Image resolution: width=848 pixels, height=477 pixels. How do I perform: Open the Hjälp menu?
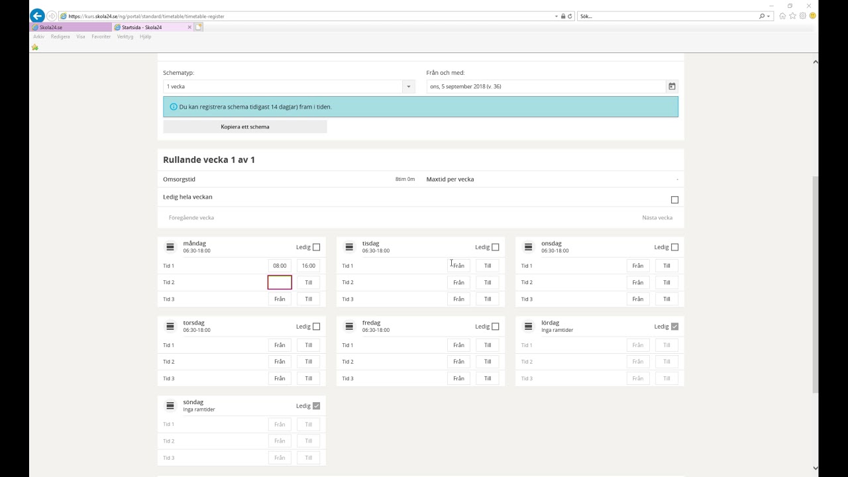[146, 36]
